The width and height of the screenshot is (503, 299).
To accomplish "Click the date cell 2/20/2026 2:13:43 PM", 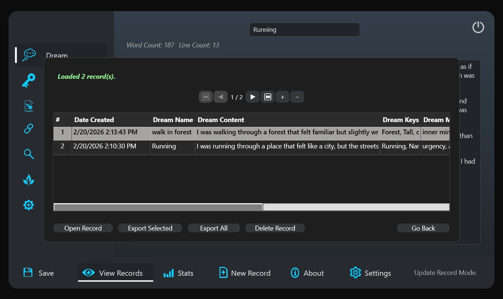I will tap(111, 133).
